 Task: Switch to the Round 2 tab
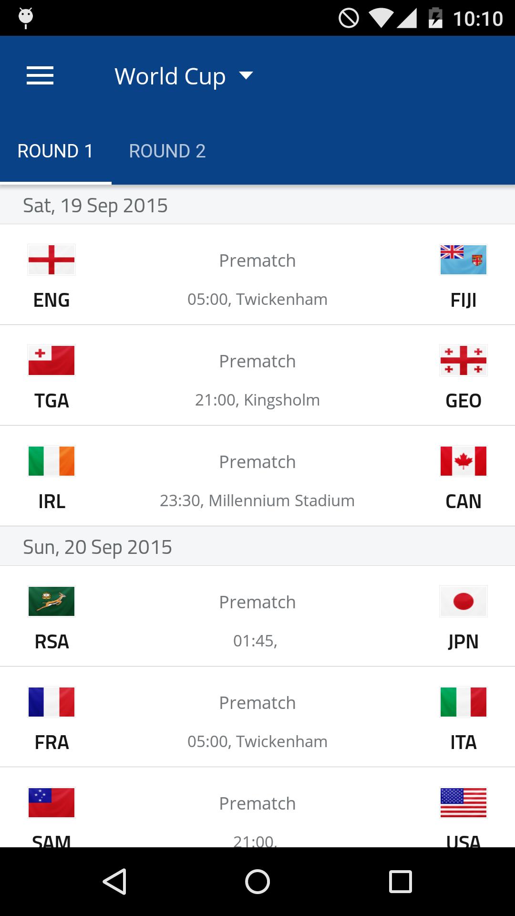point(167,151)
